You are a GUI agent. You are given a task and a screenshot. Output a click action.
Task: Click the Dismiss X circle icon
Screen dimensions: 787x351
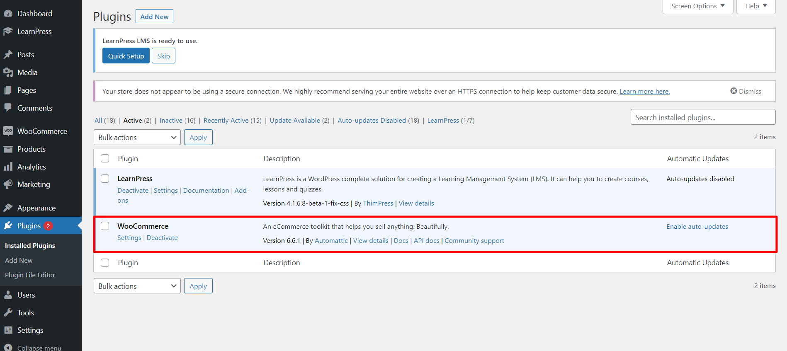[x=734, y=91]
